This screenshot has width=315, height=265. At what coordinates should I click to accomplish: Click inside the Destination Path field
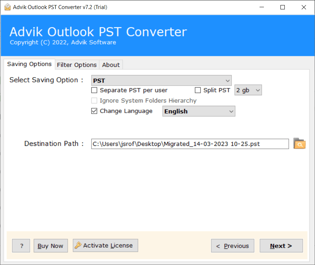pyautogui.click(x=190, y=144)
